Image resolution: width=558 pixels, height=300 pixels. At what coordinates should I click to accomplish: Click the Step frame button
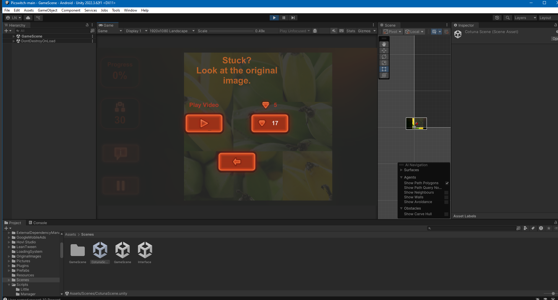[293, 18]
